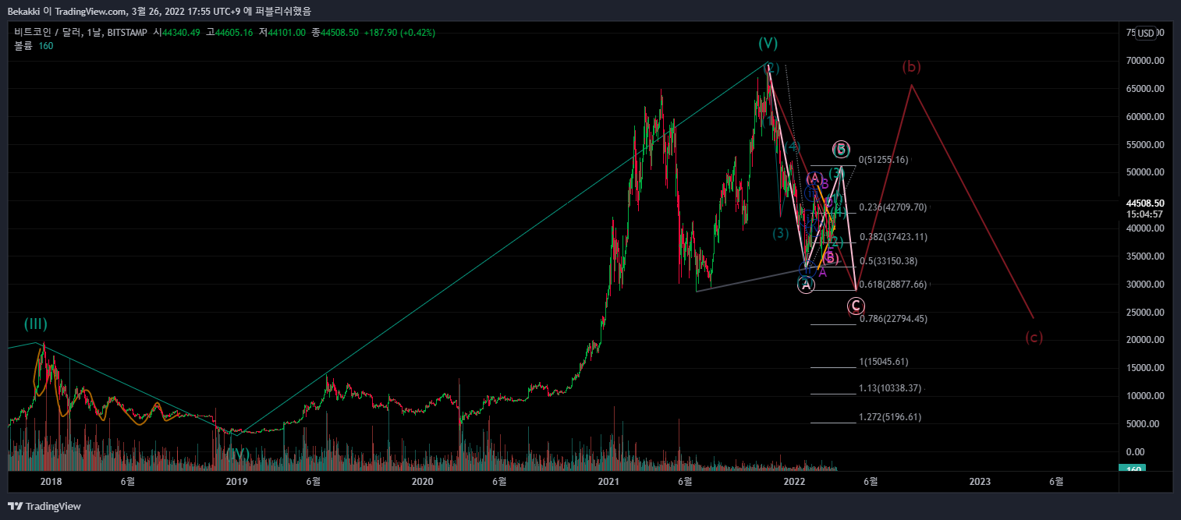This screenshot has width=1181, height=520.
Task: Click the current price label 44508.50 on axis
Action: click(x=1146, y=203)
